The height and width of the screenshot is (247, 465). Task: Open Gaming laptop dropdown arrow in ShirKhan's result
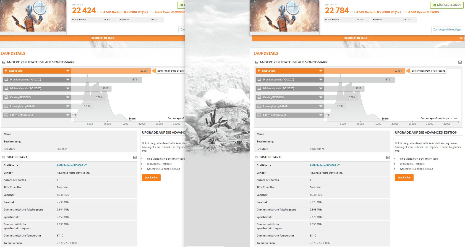point(68,106)
